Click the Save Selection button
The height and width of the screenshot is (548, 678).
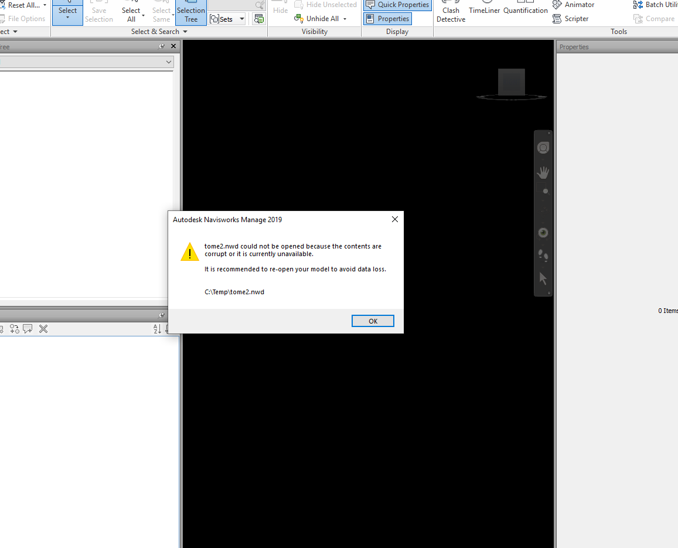point(98,12)
